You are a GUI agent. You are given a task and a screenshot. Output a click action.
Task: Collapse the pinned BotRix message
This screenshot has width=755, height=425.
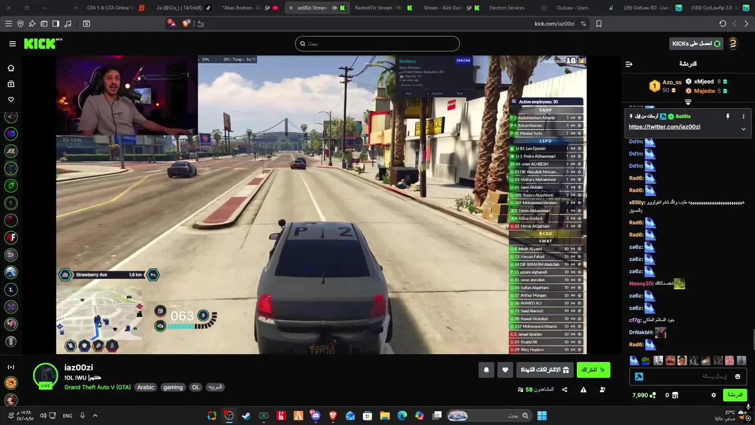[743, 129]
